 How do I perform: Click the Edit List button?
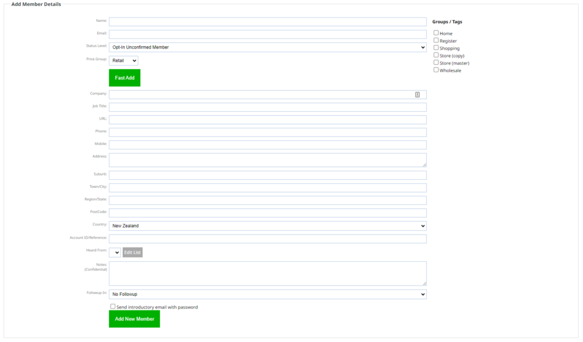pyautogui.click(x=132, y=252)
